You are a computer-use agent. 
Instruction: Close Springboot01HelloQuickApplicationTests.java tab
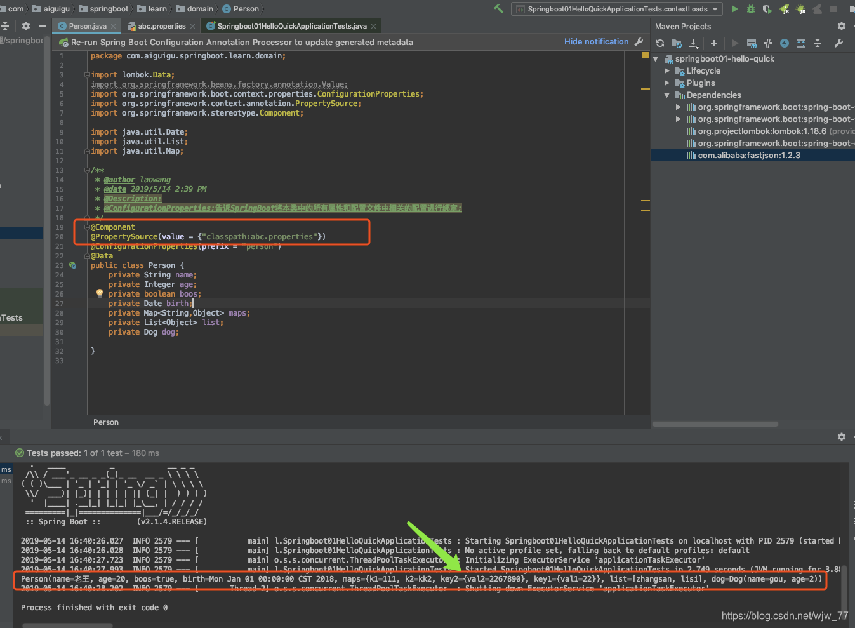pos(374,27)
